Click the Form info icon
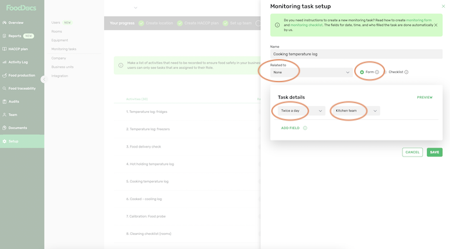Screen dimensions: 450x249 click(377, 73)
